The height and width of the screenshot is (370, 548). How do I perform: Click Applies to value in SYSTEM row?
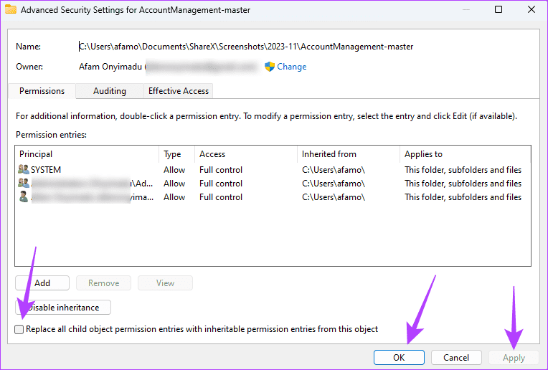(x=463, y=170)
